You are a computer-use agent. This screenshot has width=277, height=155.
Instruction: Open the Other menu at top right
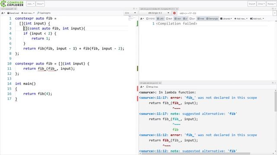pyautogui.click(x=261, y=4)
